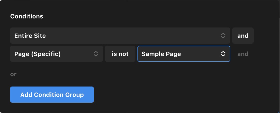Toggle the "is not" comparison operator

pos(120,54)
